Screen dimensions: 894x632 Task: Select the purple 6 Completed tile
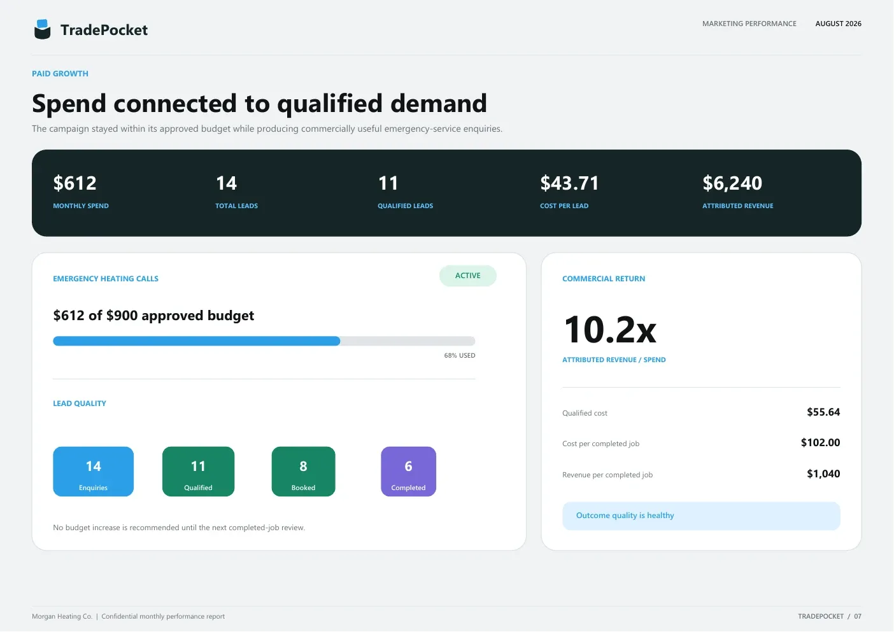(x=409, y=472)
